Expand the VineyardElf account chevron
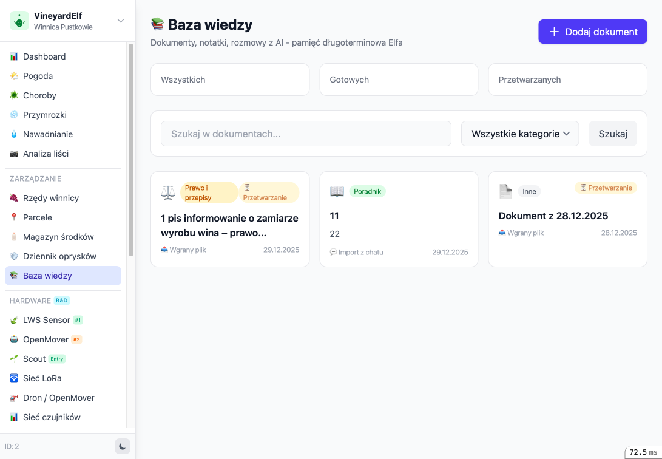 pyautogui.click(x=121, y=21)
